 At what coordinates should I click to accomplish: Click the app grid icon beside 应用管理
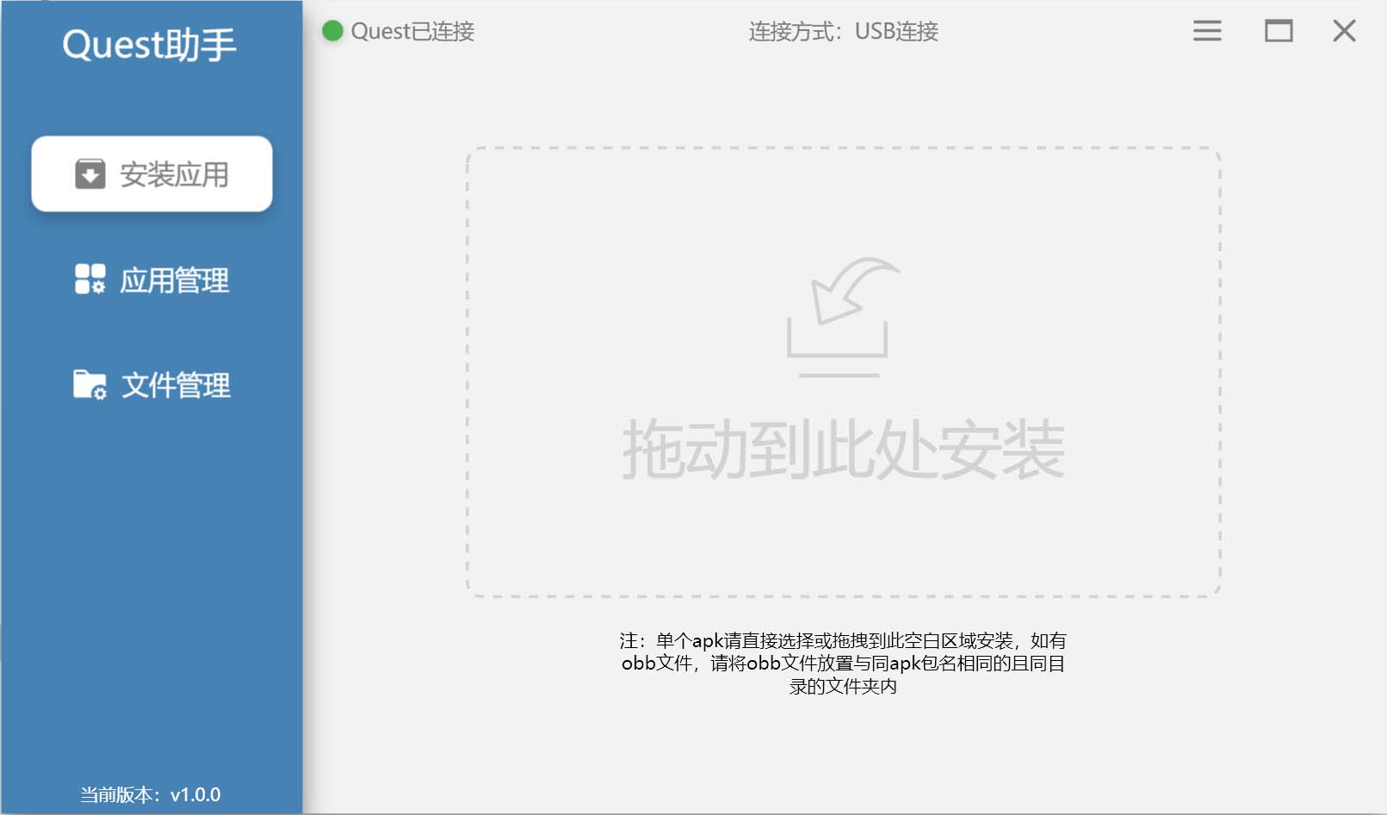pyautogui.click(x=90, y=280)
